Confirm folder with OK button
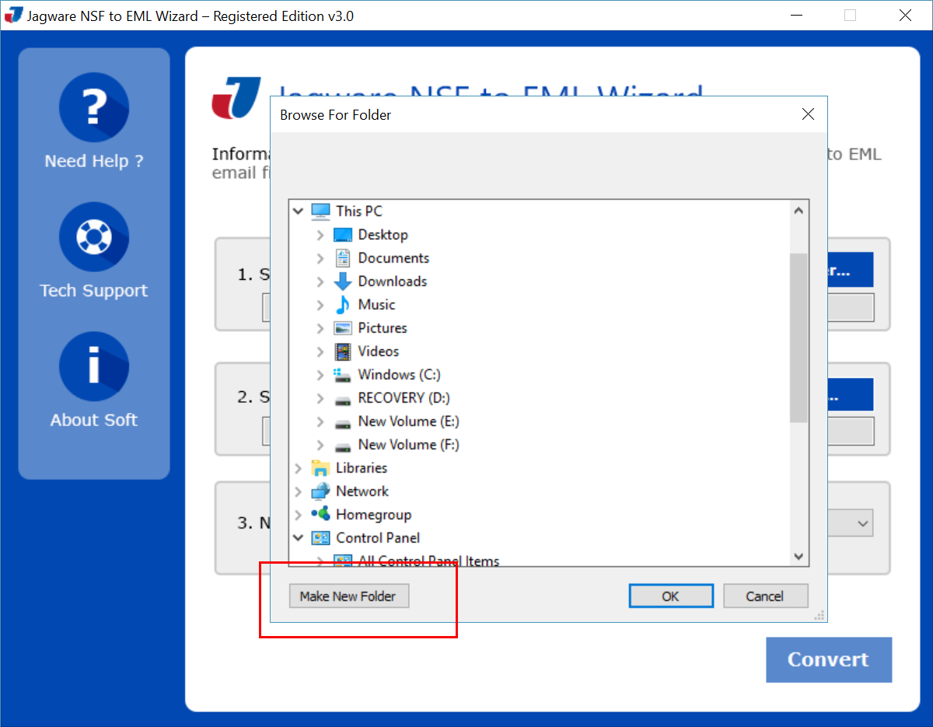Screen dimensions: 933x727 pos(670,596)
